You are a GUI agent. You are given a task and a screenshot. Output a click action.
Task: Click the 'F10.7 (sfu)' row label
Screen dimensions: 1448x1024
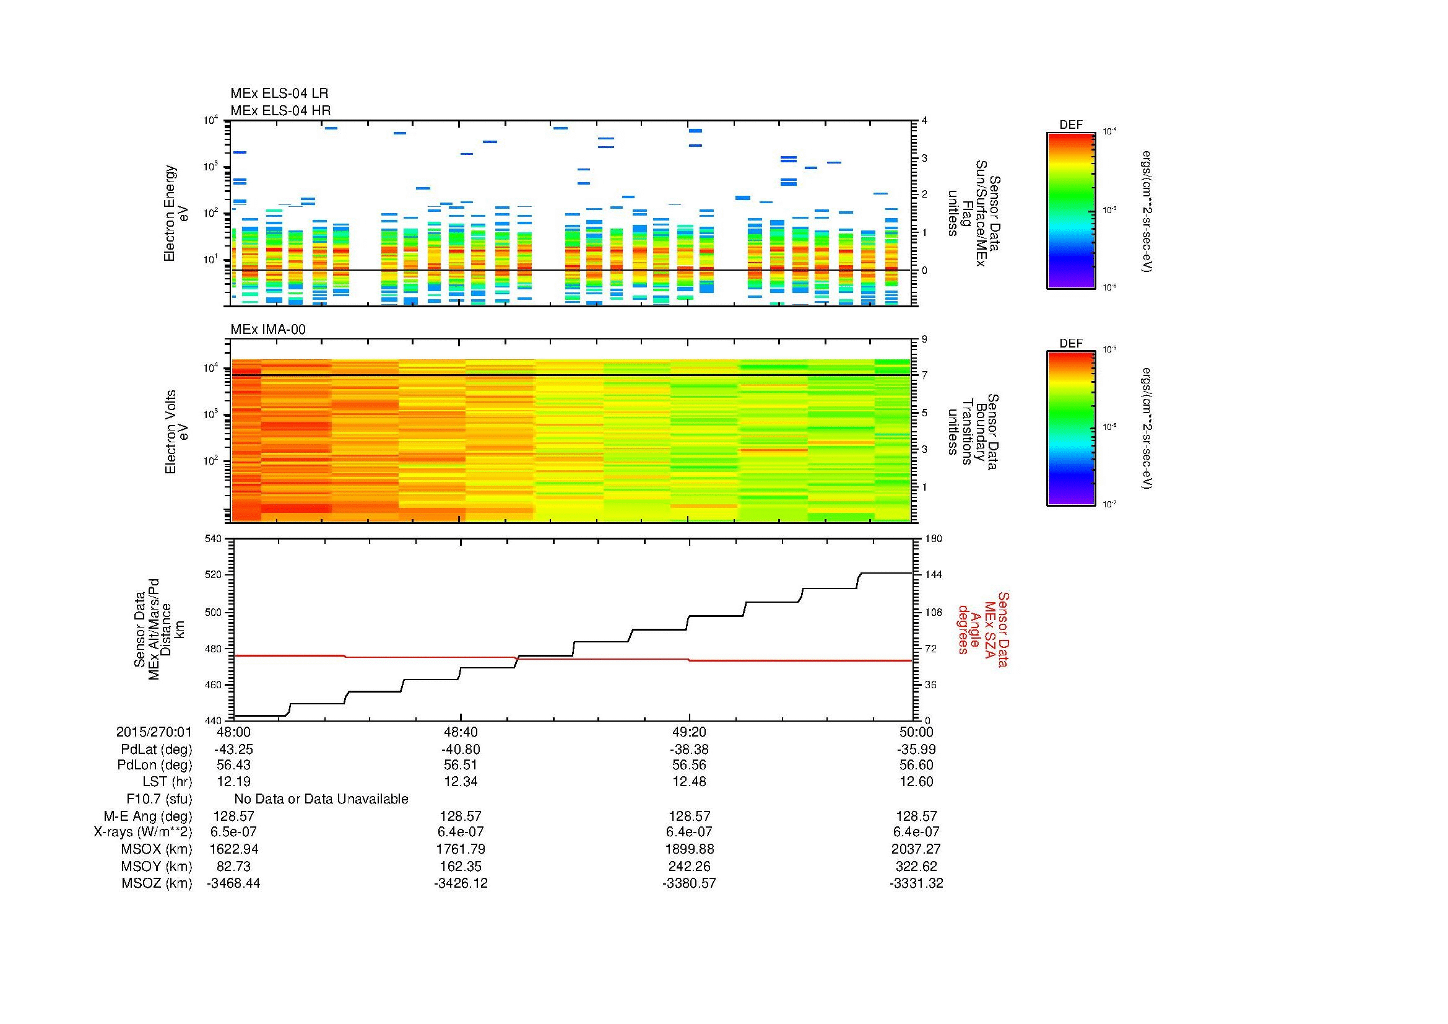159,799
